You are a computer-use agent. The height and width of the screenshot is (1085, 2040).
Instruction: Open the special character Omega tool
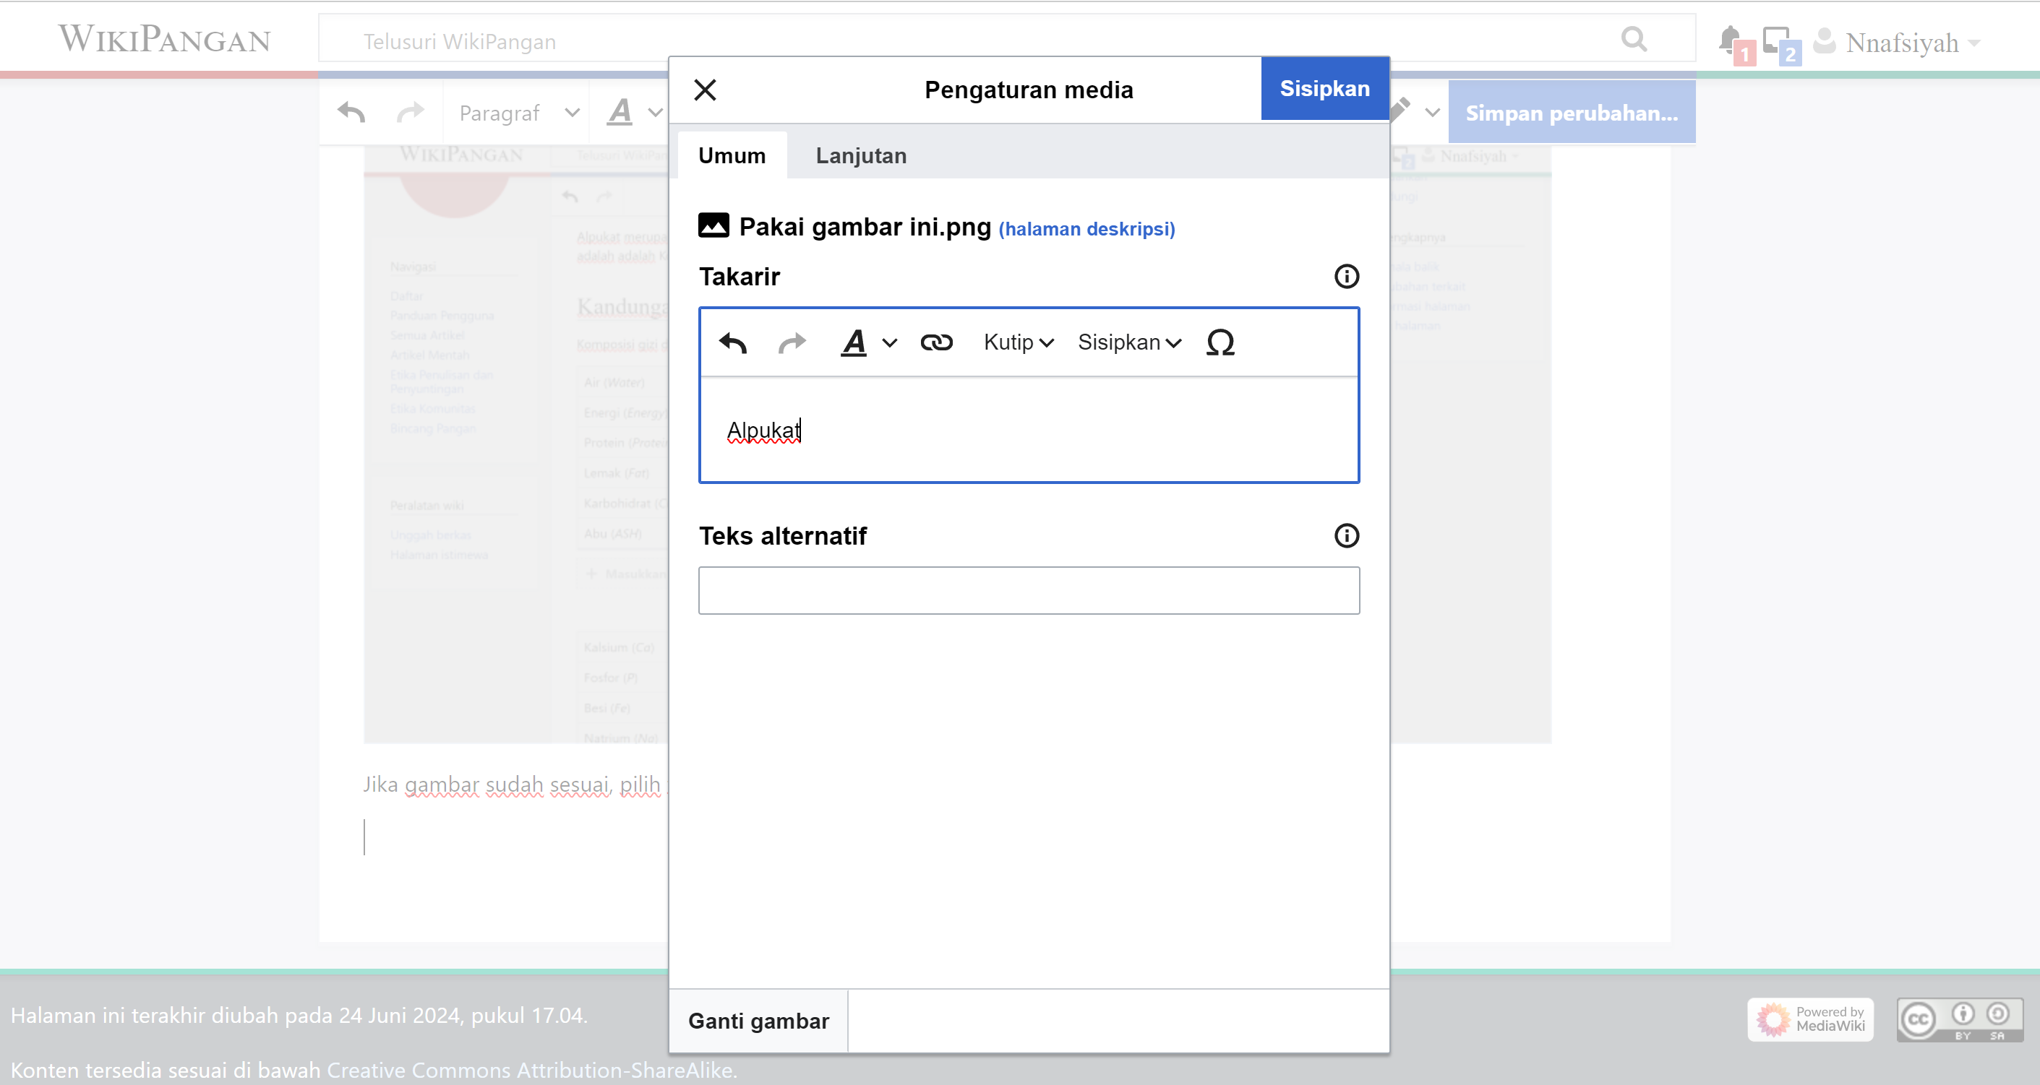tap(1220, 342)
